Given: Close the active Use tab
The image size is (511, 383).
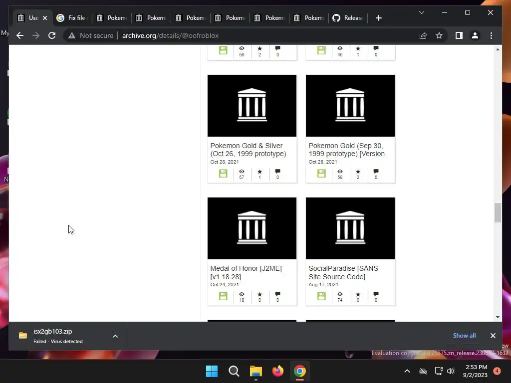Looking at the screenshot, I should coord(45,18).
